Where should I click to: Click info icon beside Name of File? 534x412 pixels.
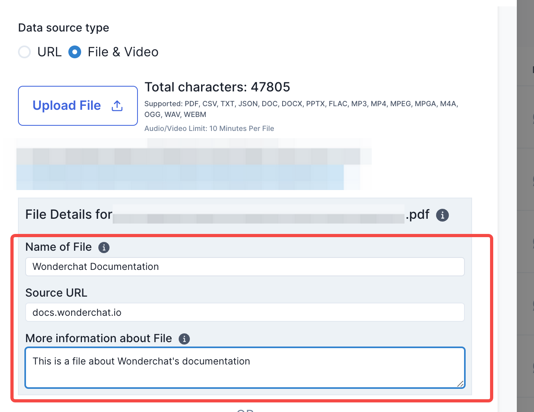click(x=104, y=248)
